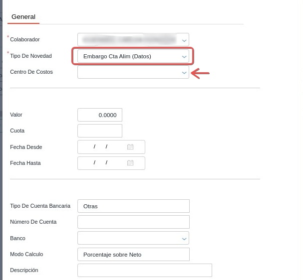
Task: Focus the Descripción text field
Action: pyautogui.click(x=144, y=270)
